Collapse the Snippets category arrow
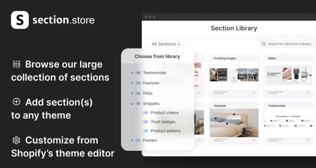The height and width of the screenshot is (168, 316). pos(132,104)
